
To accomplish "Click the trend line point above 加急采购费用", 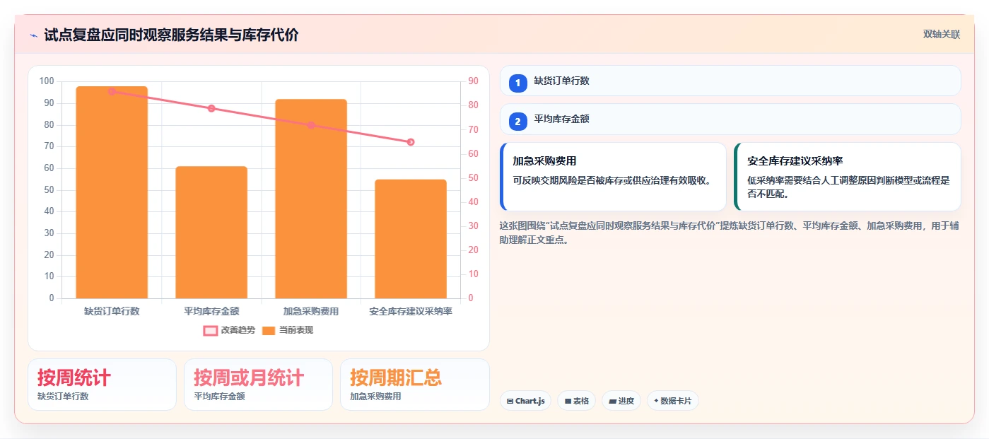I will tap(311, 125).
